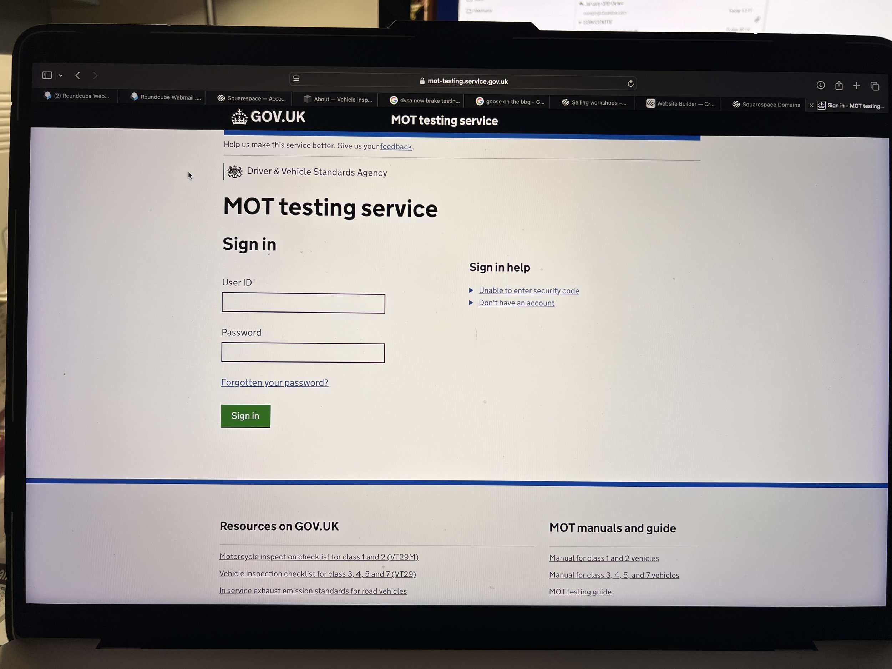Viewport: 892px width, 669px height.
Task: Switch to the About — Vehicle Insp tab
Action: (338, 99)
